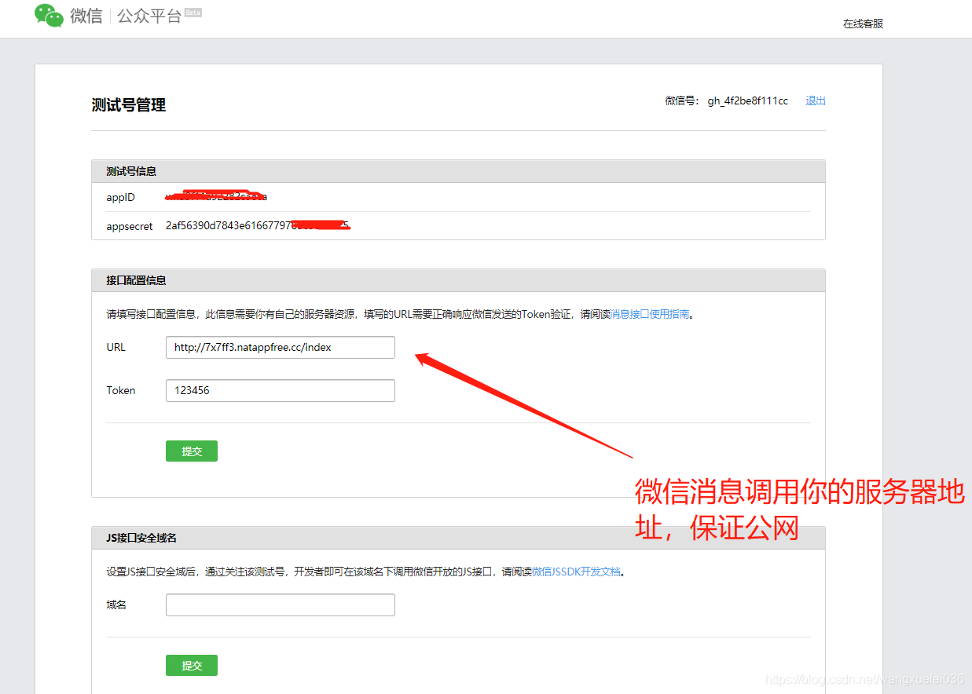Click the green WeChat avatar image
The height and width of the screenshot is (694, 972).
48,15
